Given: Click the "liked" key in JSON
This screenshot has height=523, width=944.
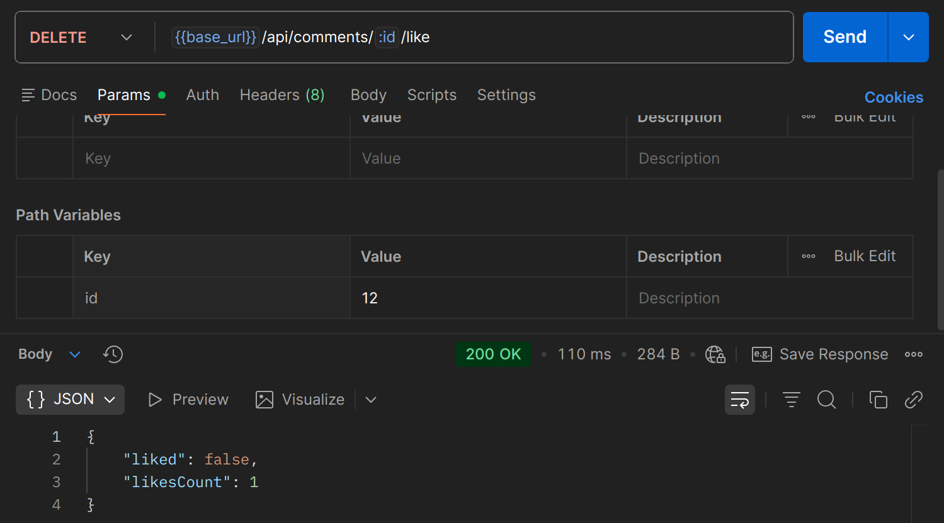Looking at the screenshot, I should click(x=155, y=459).
